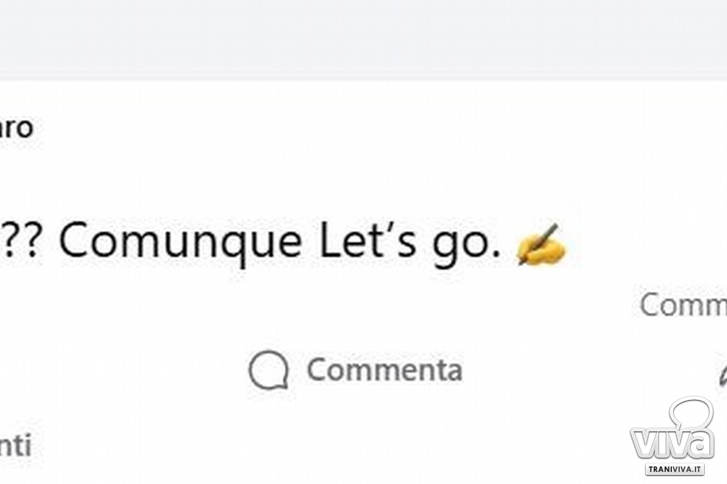Open the author name ending in "ro"
Viewport: 727px width, 484px height.
(17, 128)
